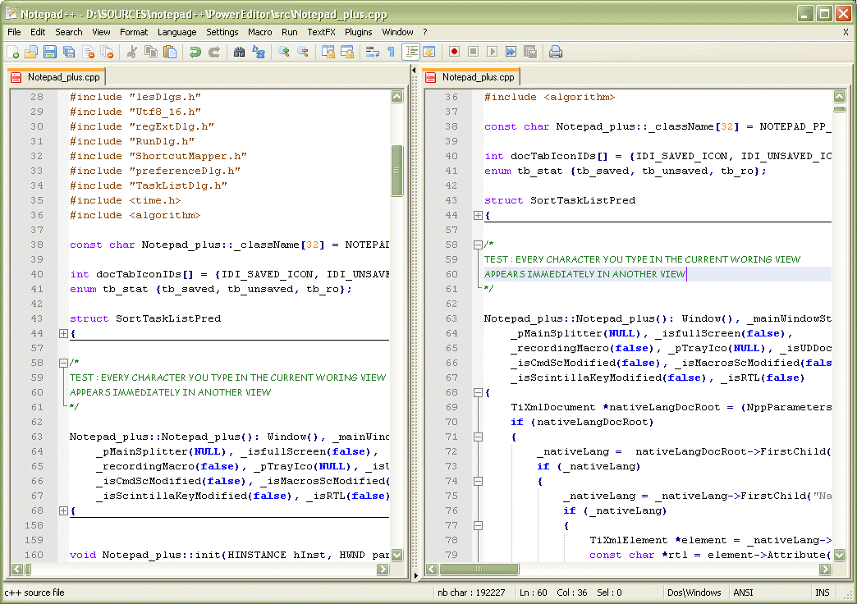Click Undo on the toolbar
The image size is (857, 604).
195,51
